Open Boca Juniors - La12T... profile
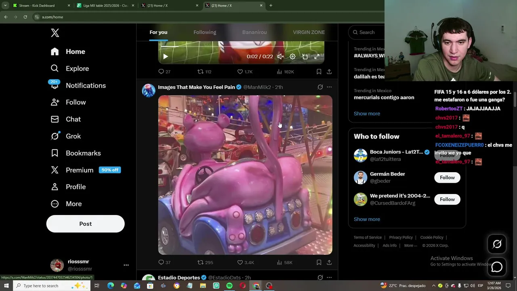The width and height of the screenshot is (517, 291). [x=396, y=152]
